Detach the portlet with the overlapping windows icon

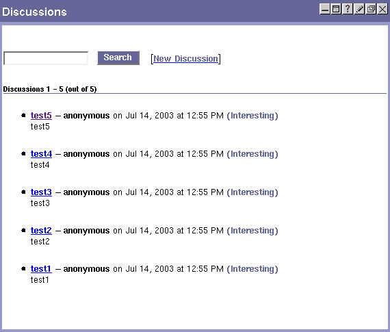(x=371, y=10)
